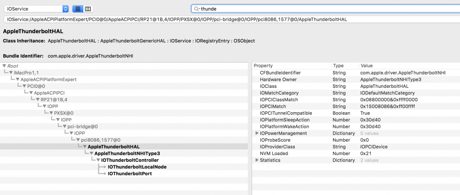This screenshot has width=460, height=195.
Task: Collapse PCI0@0 disclosure triangle
Action: pos(24,86)
